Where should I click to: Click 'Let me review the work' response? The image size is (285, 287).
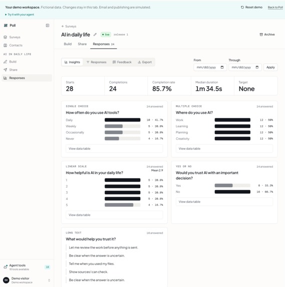click(103, 247)
